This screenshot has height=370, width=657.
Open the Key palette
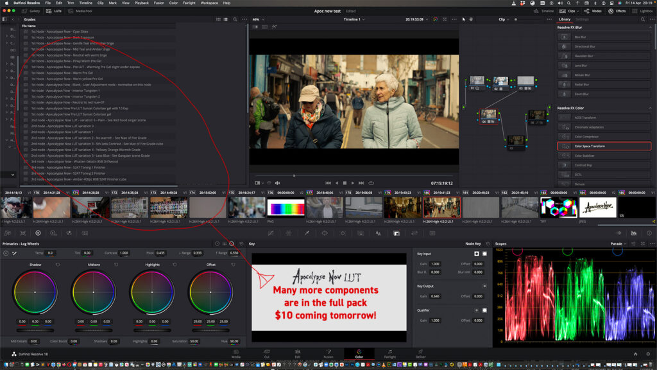(397, 233)
